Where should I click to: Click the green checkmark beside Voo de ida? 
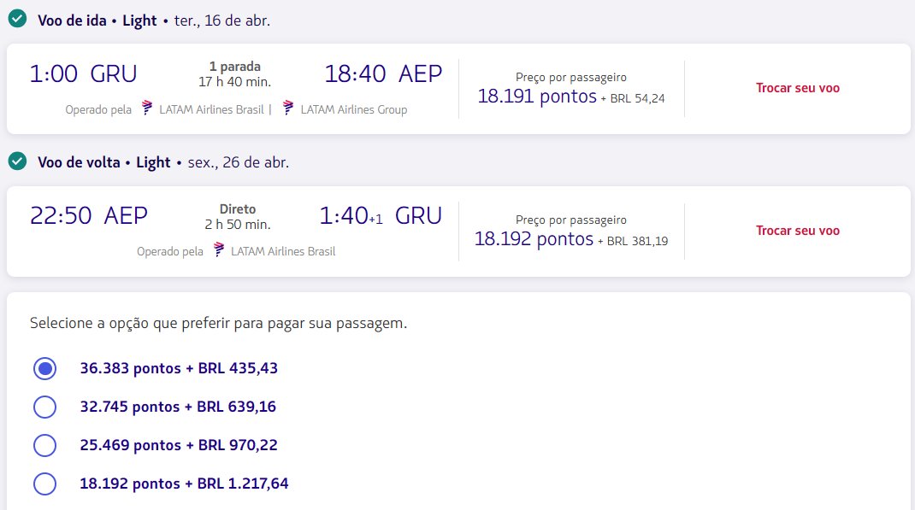tap(17, 19)
